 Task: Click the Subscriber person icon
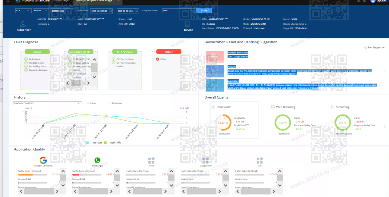23,24
